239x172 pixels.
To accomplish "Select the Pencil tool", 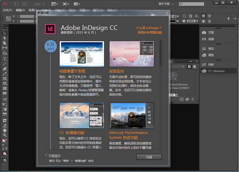I will [x=5, y=74].
